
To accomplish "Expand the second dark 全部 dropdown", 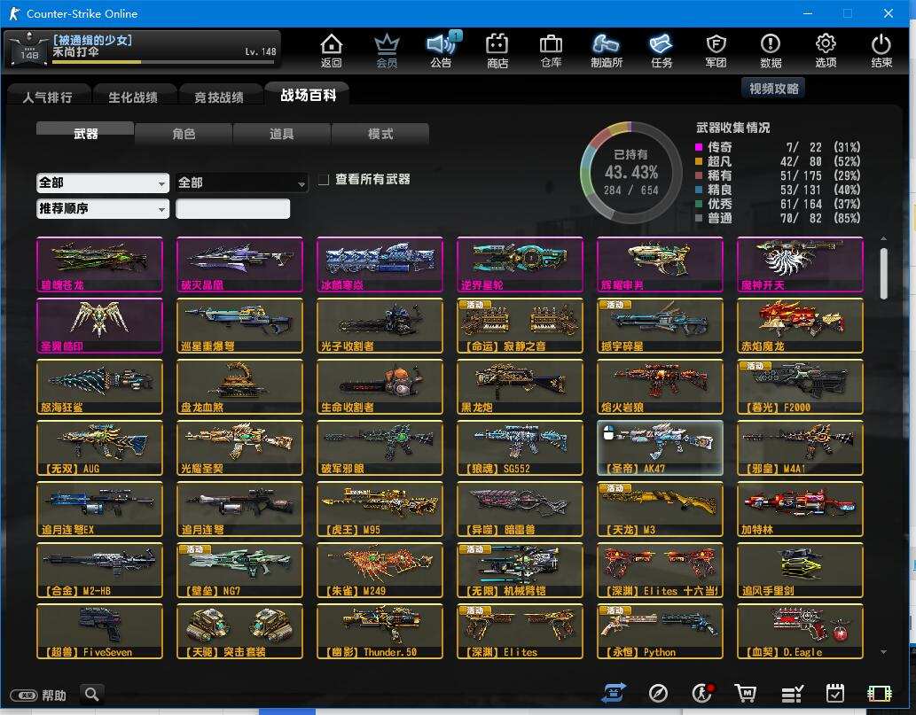I will coord(241,183).
